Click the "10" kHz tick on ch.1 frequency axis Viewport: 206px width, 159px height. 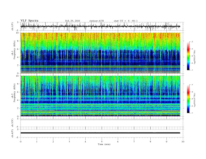pos(17,33)
